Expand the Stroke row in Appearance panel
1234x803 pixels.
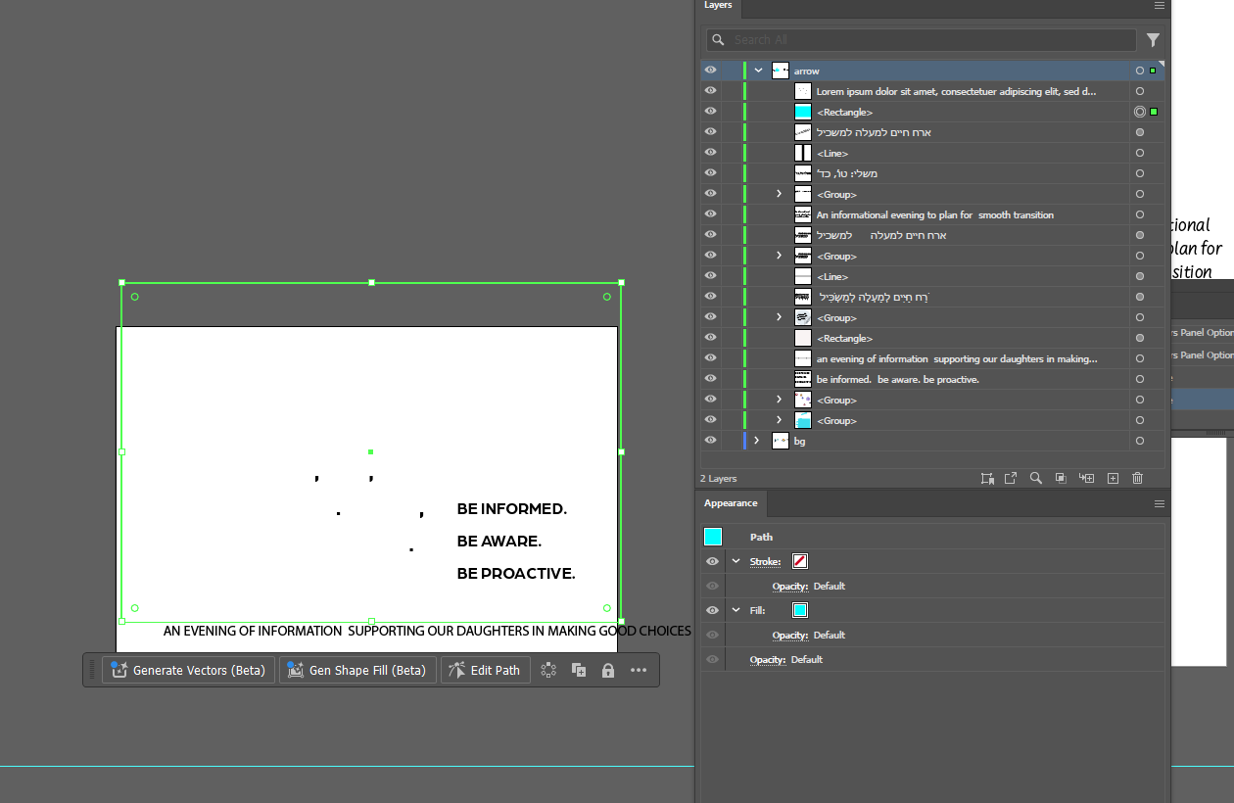pos(736,561)
